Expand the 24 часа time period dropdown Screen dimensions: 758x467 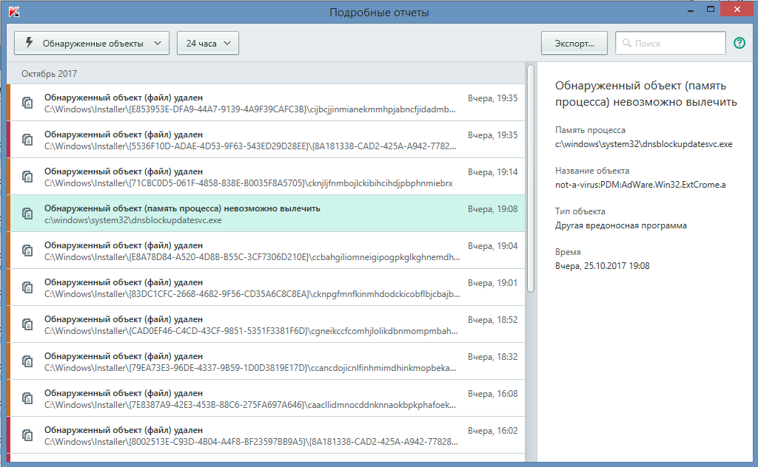207,44
